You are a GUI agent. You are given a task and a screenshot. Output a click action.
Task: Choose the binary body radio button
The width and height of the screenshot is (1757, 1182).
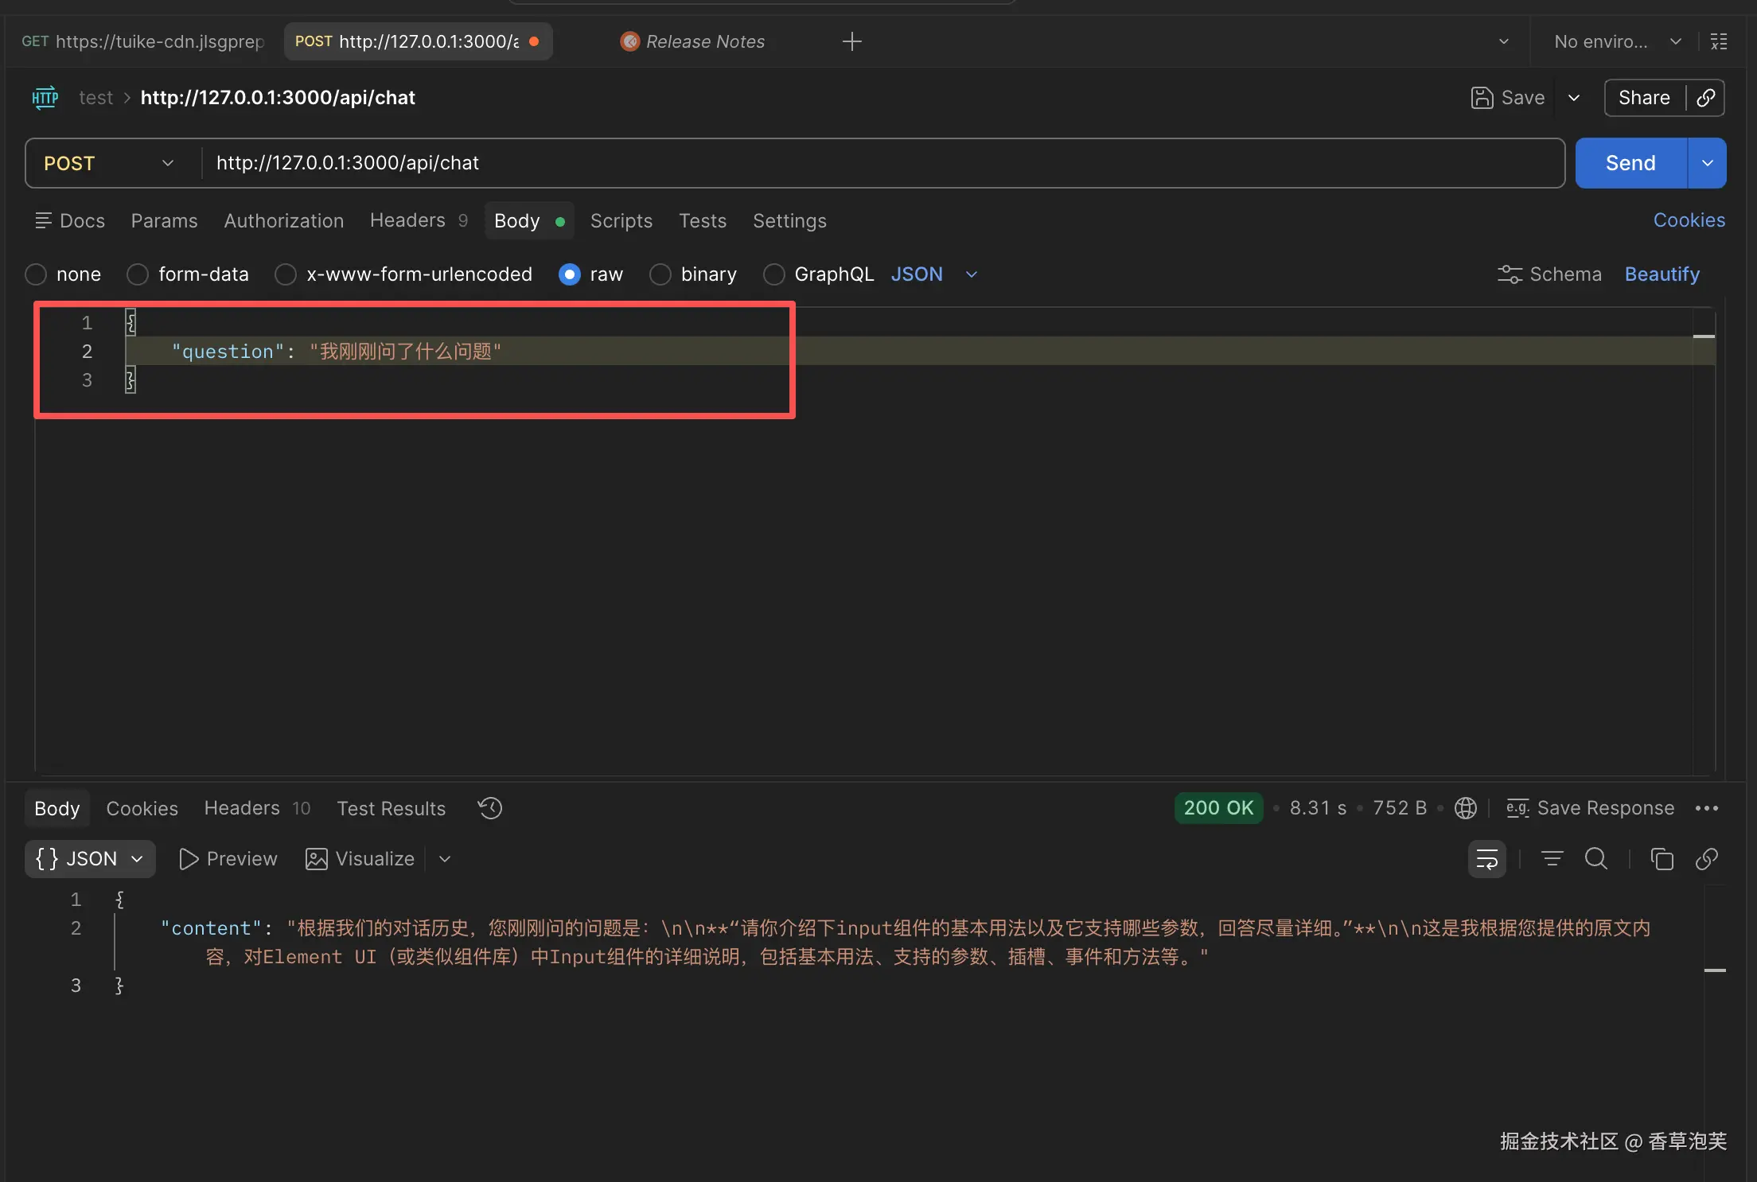[x=660, y=274]
